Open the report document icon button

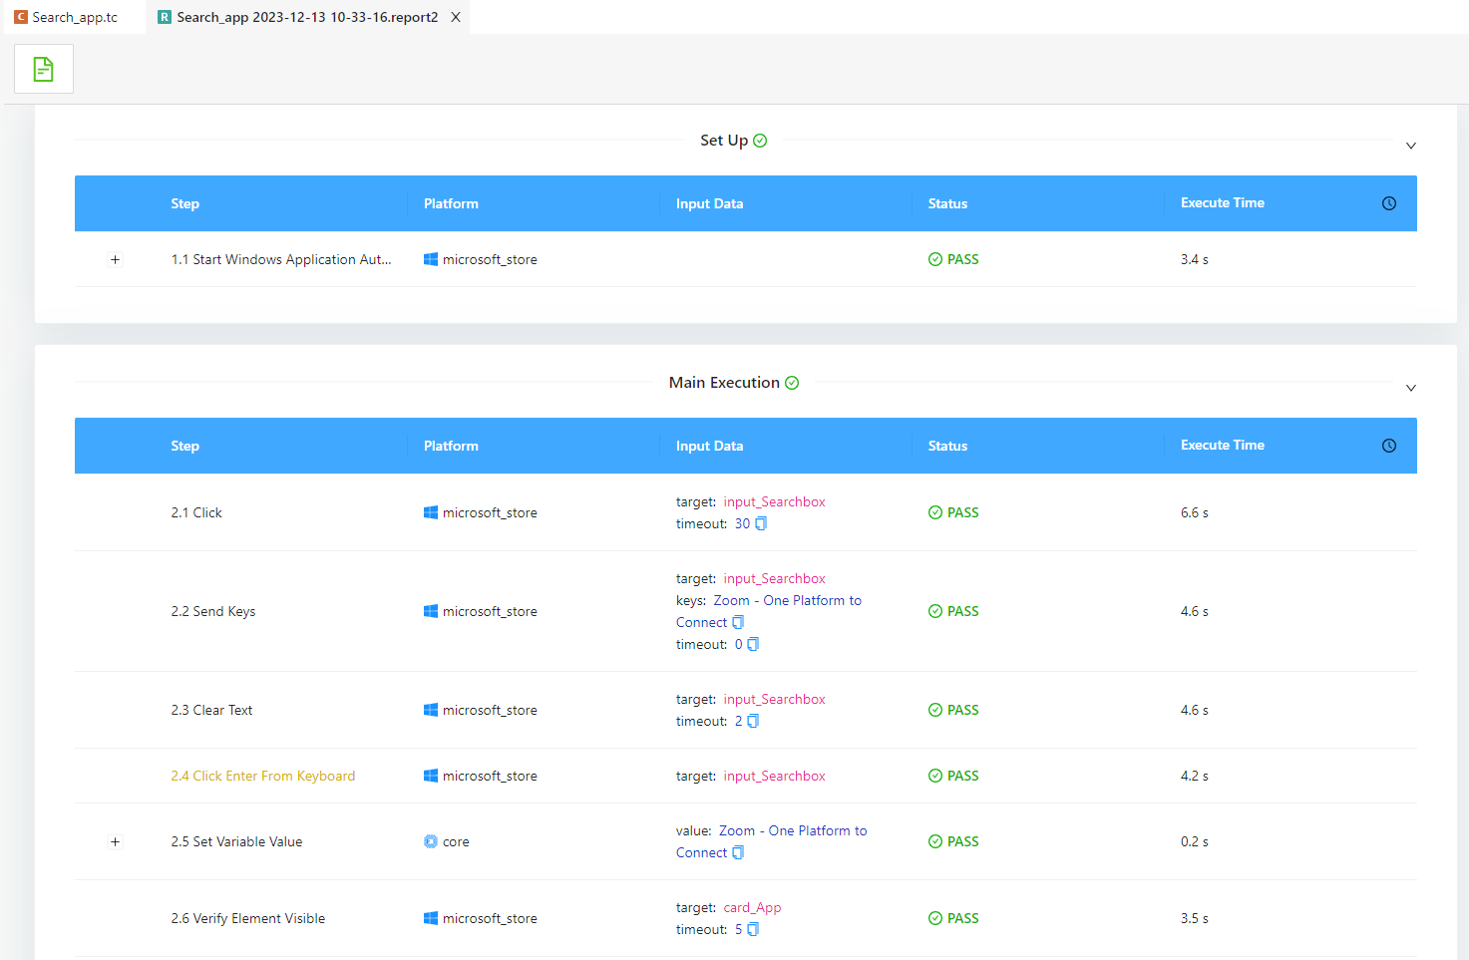coord(44,69)
